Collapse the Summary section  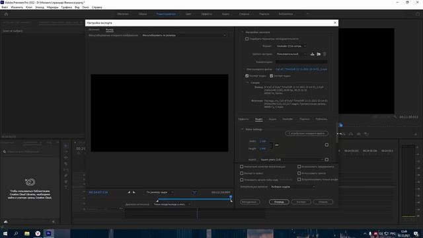248,83
